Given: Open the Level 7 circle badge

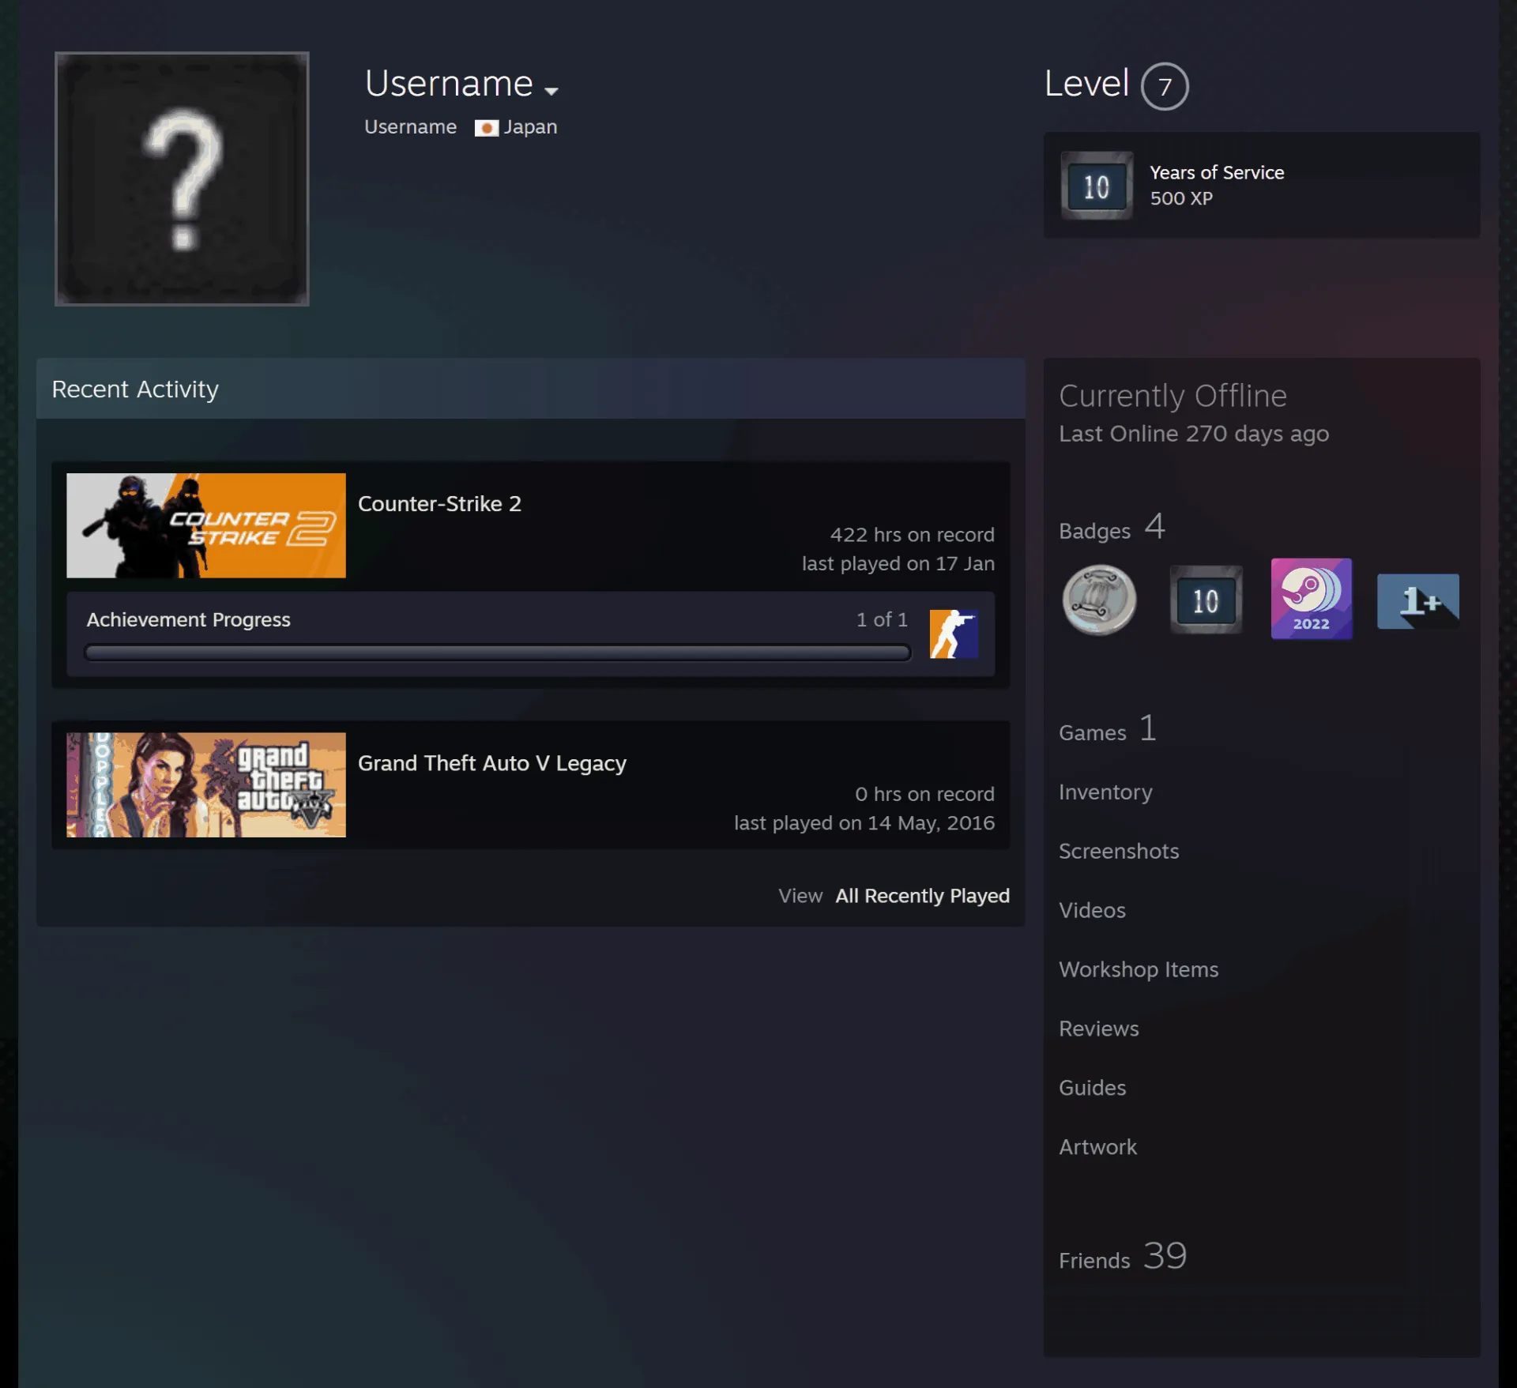Looking at the screenshot, I should click(1164, 86).
